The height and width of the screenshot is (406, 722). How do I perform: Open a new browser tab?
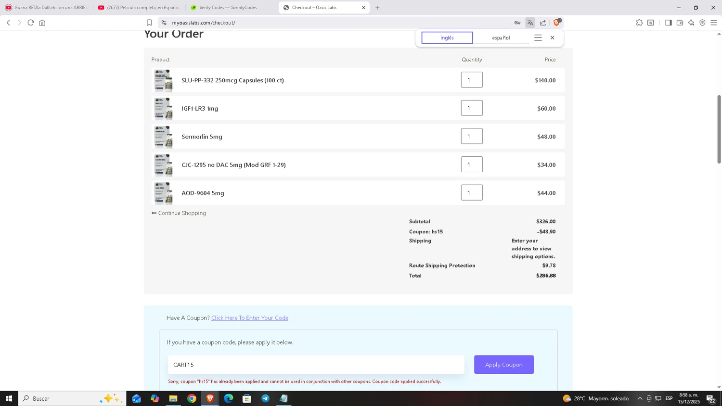(377, 8)
